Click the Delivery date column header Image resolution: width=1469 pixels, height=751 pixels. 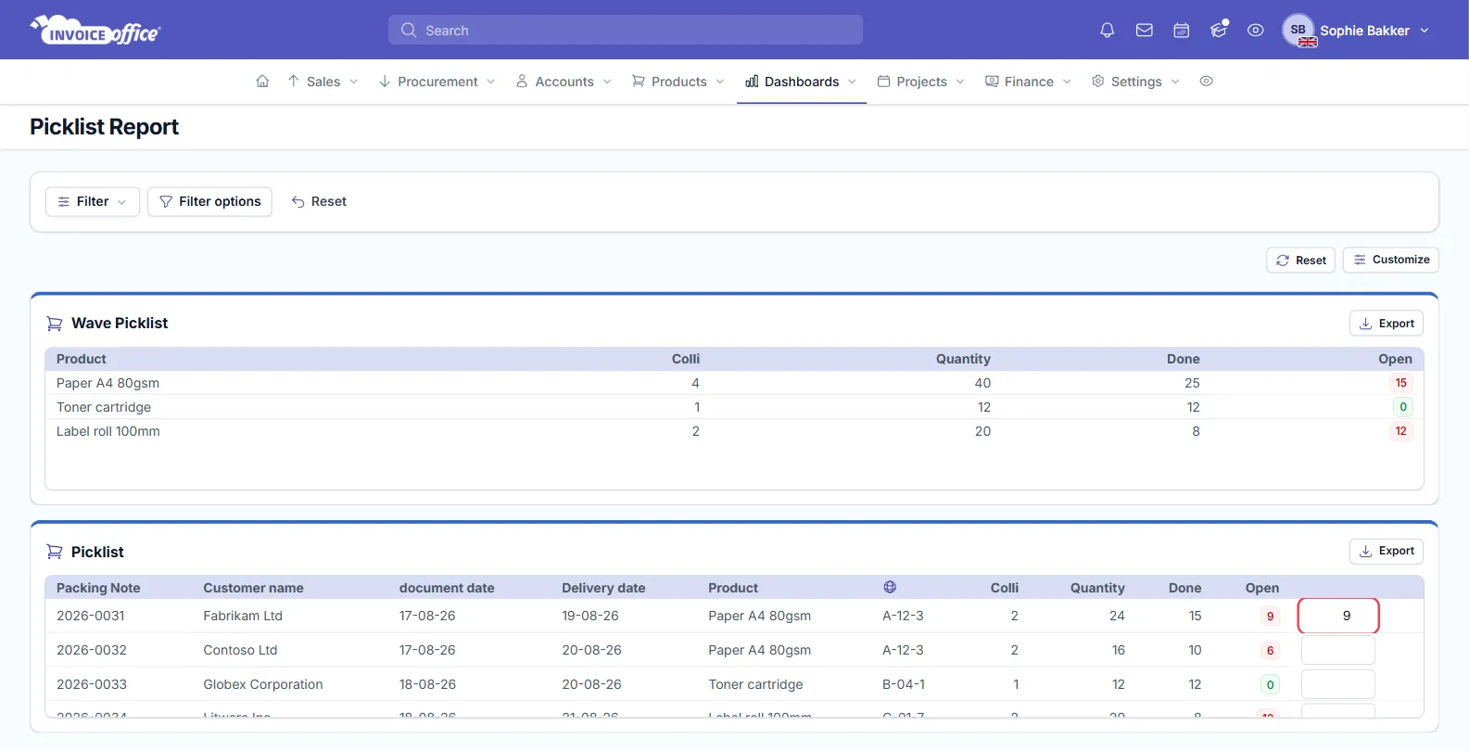(603, 588)
